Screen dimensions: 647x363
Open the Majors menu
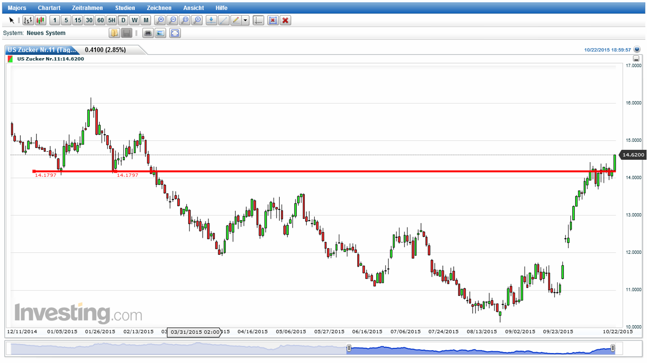click(17, 8)
